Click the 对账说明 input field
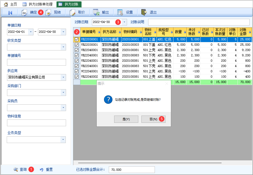 199,22
